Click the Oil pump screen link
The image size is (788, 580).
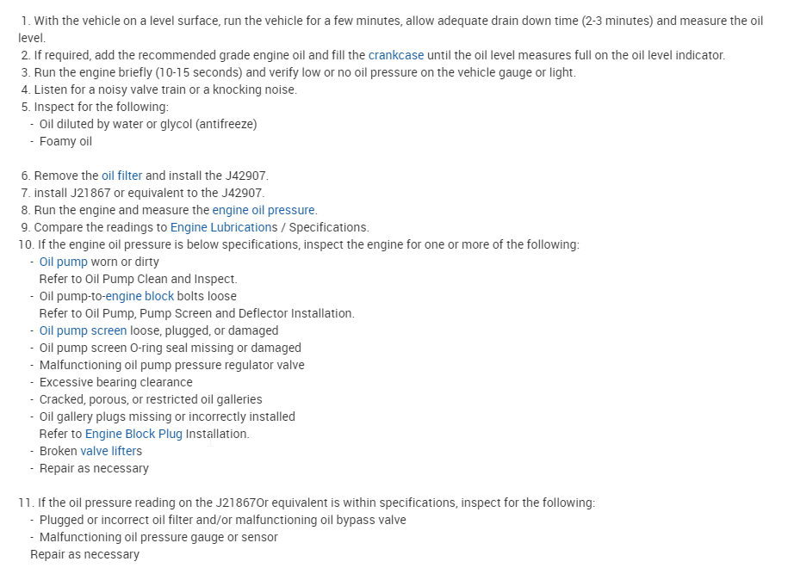[83, 330]
